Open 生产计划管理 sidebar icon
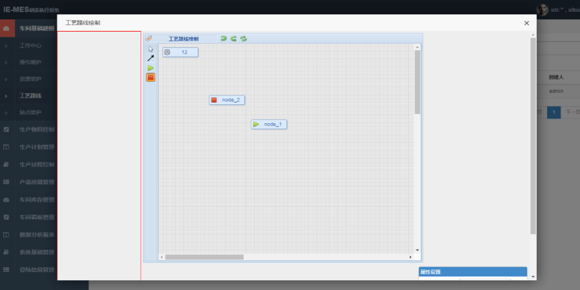The height and width of the screenshot is (290, 580). tap(6, 147)
